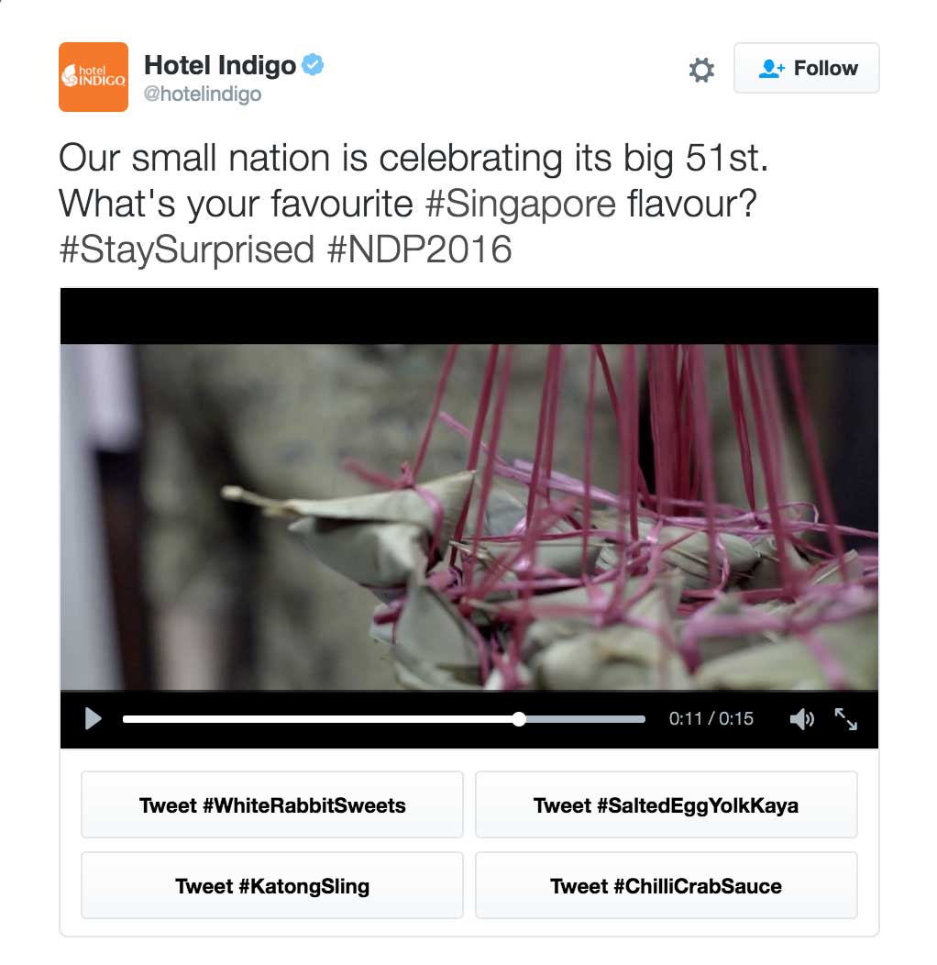Viewport: 937px width, 965px height.
Task: Open the #NDP2016 hashtag
Action: (x=420, y=250)
